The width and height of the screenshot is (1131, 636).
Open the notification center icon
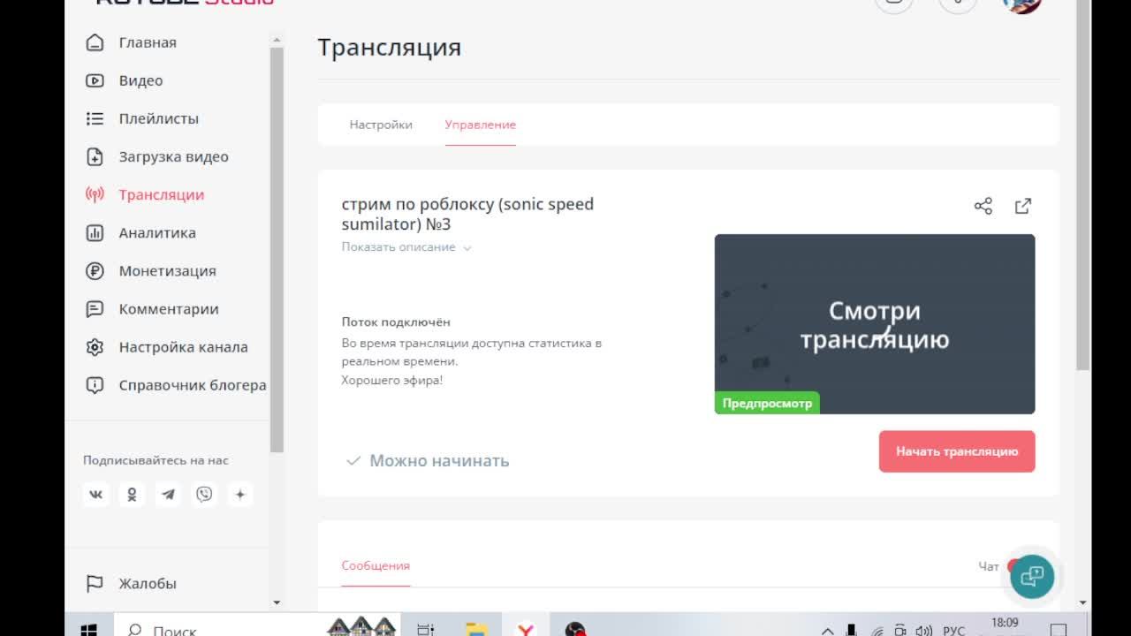click(1059, 630)
